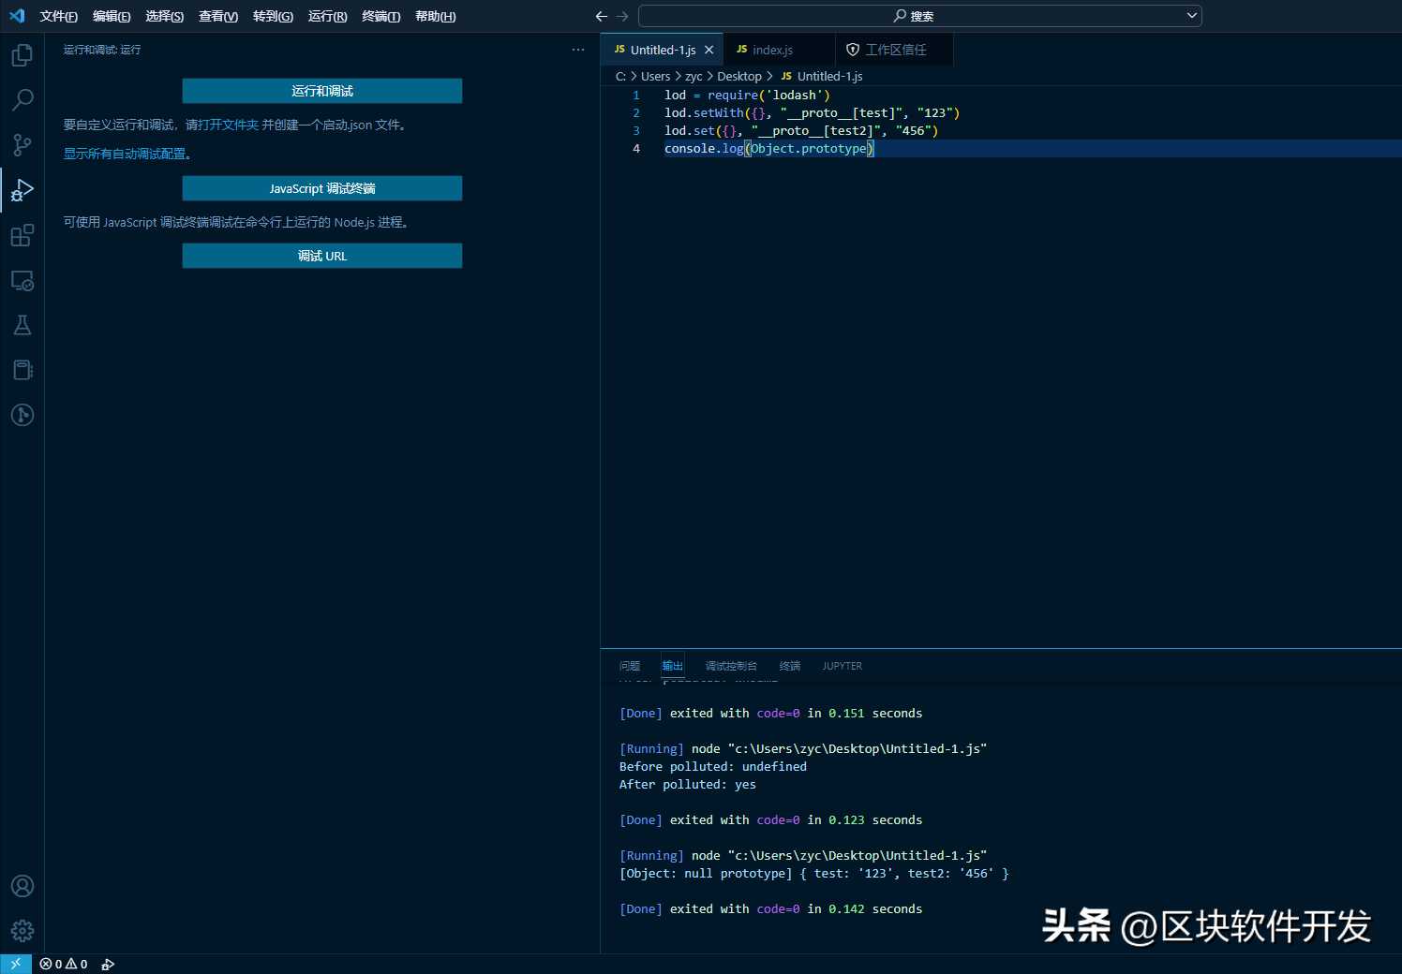Click the search command center field
This screenshot has height=974, width=1402.
[919, 16]
